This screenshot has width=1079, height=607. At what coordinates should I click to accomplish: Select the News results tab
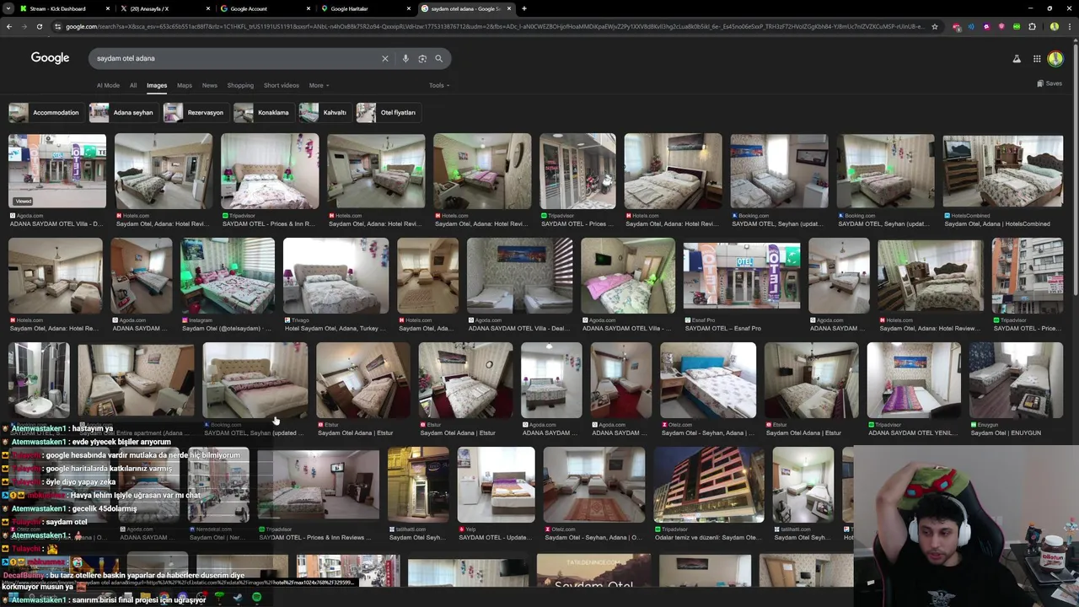point(209,85)
